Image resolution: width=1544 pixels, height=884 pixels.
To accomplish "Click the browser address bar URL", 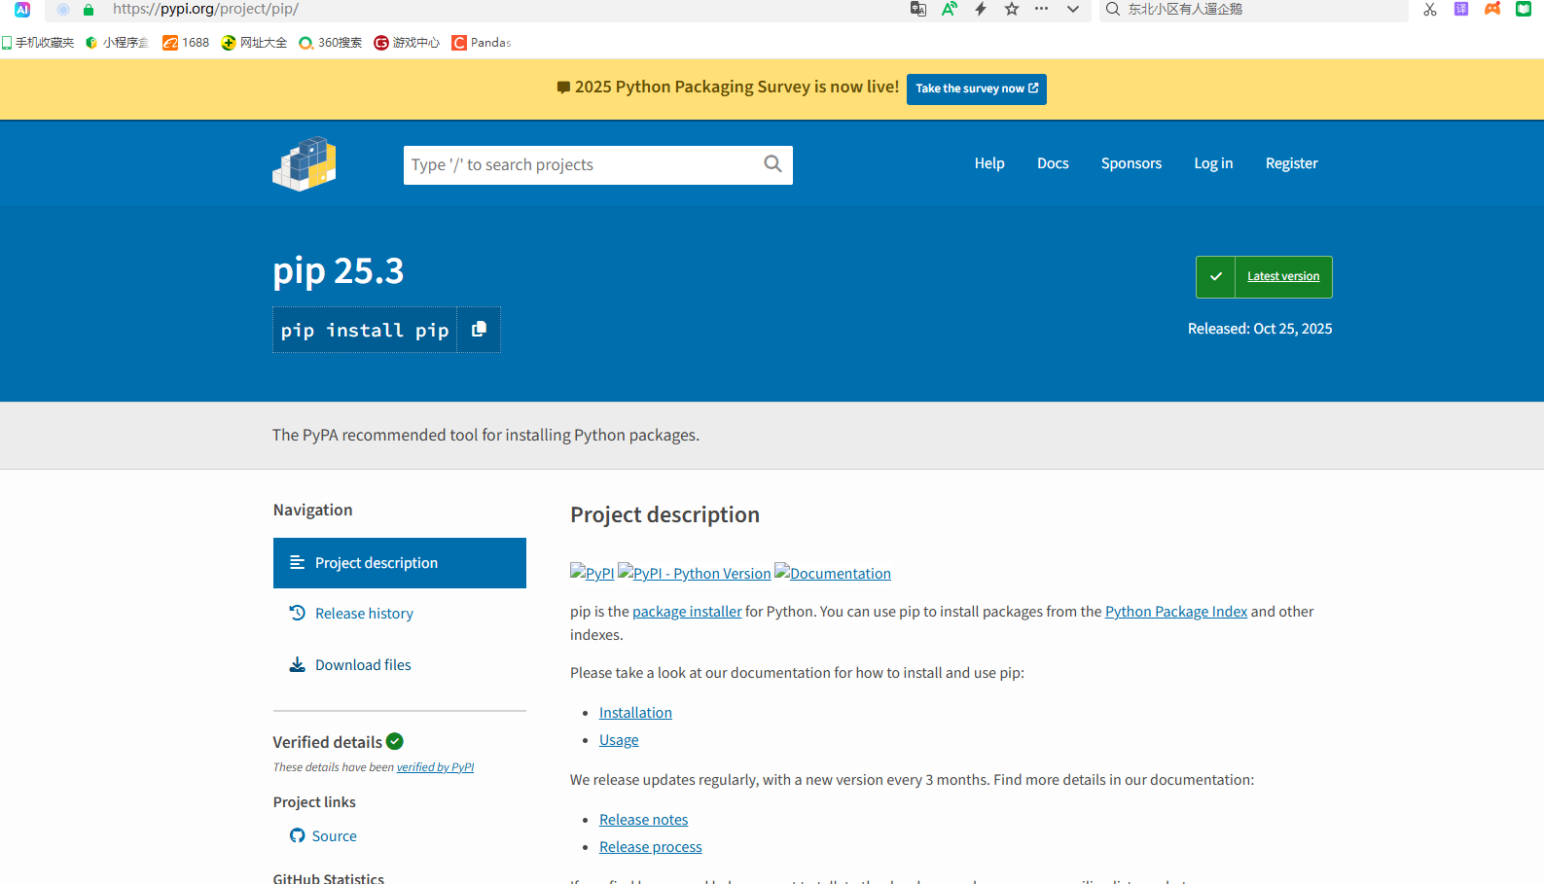I will pos(205,9).
